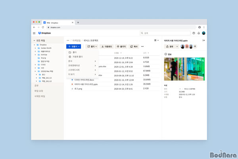The height and width of the screenshot is (159, 238).
Task: Reload the page with refresh icon
Action: pyautogui.click(x=43, y=27)
